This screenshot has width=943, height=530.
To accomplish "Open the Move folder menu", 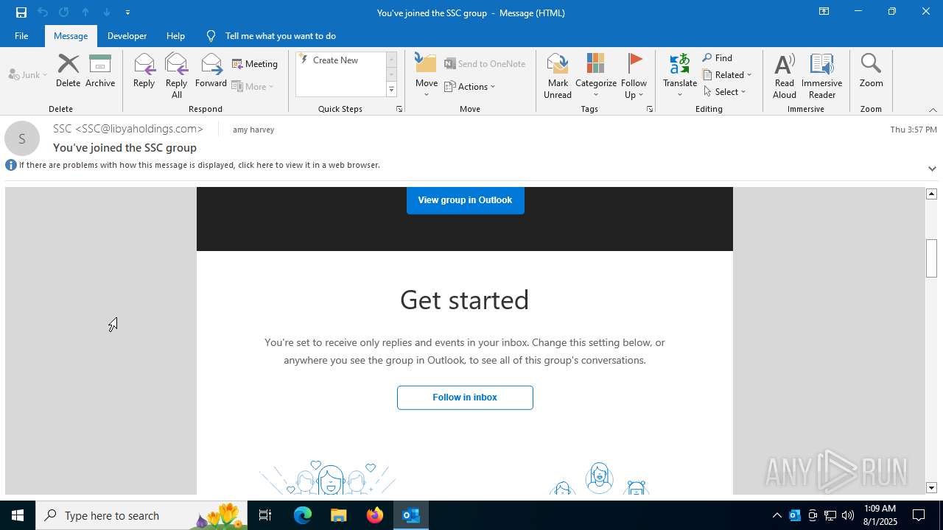I will click(427, 76).
